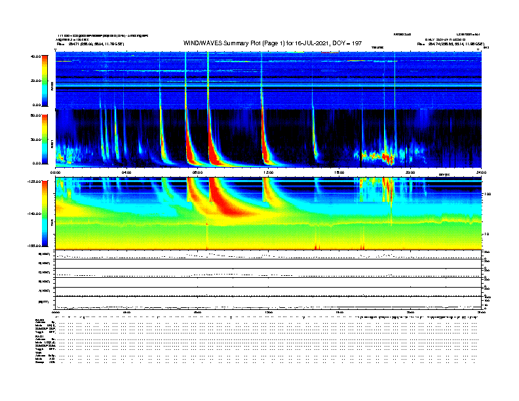Click the TNR color scale bar
This screenshot has height=401, width=519.
(x=45, y=214)
